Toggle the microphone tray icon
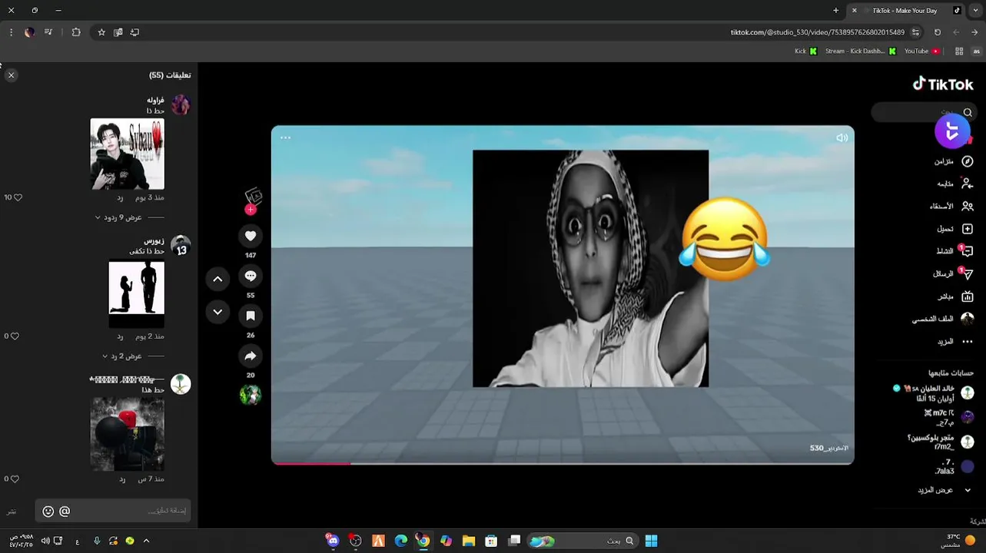This screenshot has height=553, width=986. [97, 541]
